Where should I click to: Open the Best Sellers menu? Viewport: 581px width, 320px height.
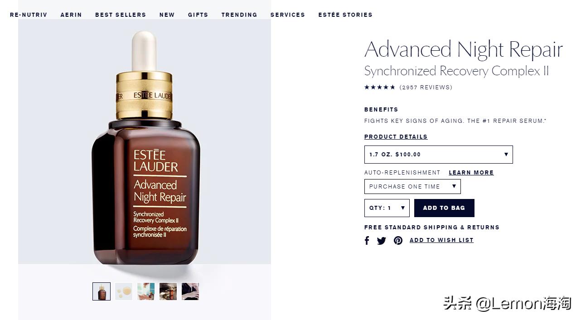(121, 15)
